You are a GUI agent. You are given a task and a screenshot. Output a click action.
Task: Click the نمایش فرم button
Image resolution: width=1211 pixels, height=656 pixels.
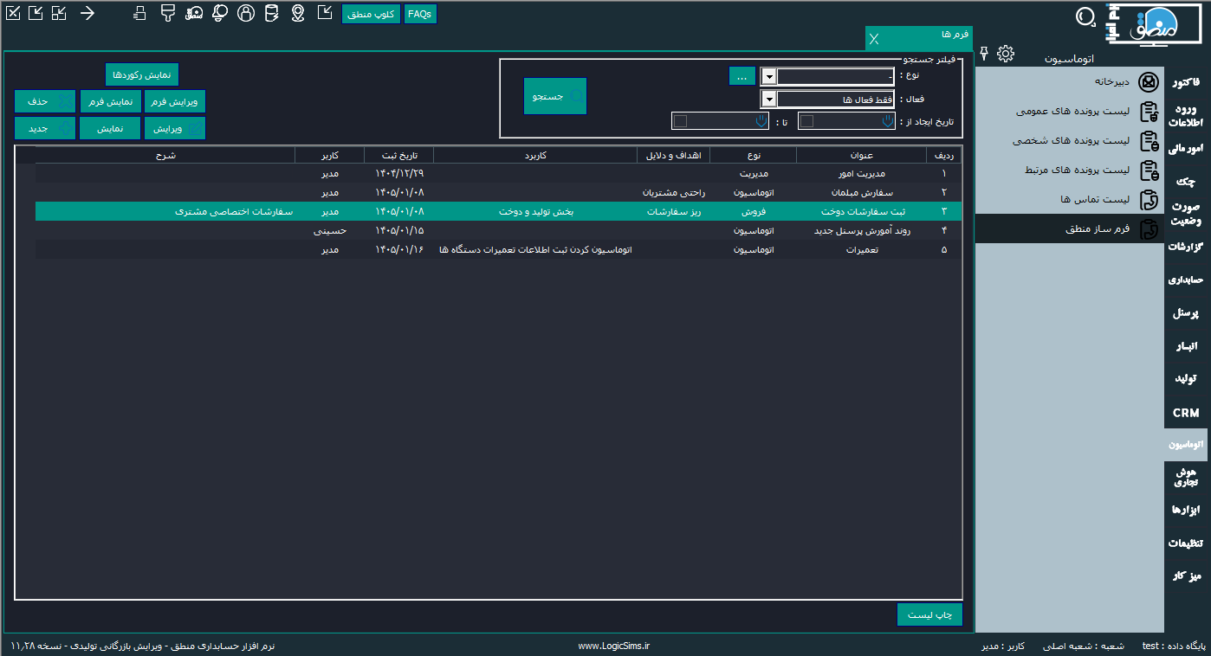pyautogui.click(x=110, y=101)
